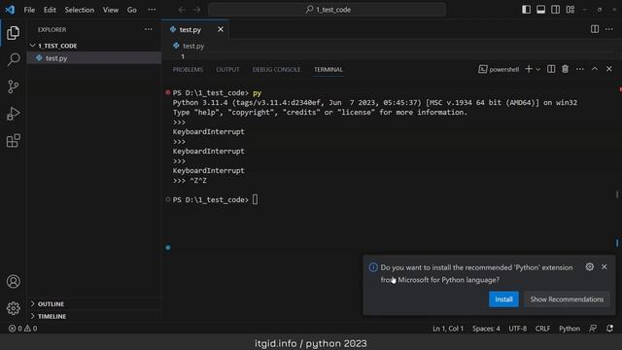This screenshot has height=350, width=622.
Task: Create a new terminal with plus icon
Action: pos(529,69)
